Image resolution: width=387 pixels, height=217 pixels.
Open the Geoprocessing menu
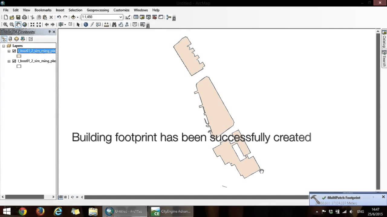point(98,10)
